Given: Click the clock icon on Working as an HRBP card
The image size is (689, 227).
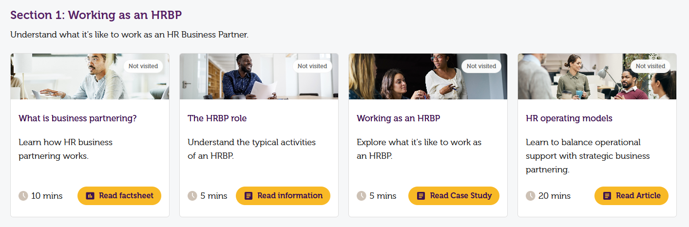Looking at the screenshot, I should pos(362,196).
